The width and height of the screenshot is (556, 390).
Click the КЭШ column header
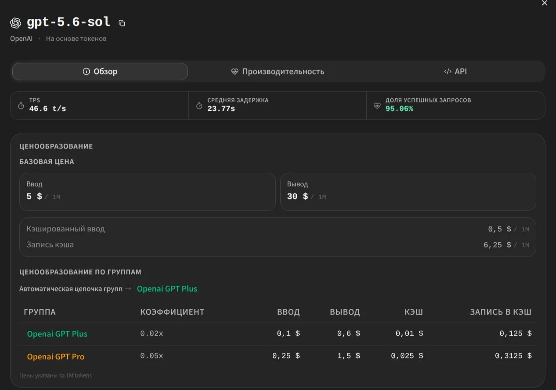tap(414, 312)
